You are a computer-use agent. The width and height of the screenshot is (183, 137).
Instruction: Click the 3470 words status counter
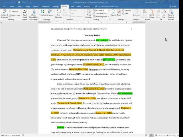16,135
